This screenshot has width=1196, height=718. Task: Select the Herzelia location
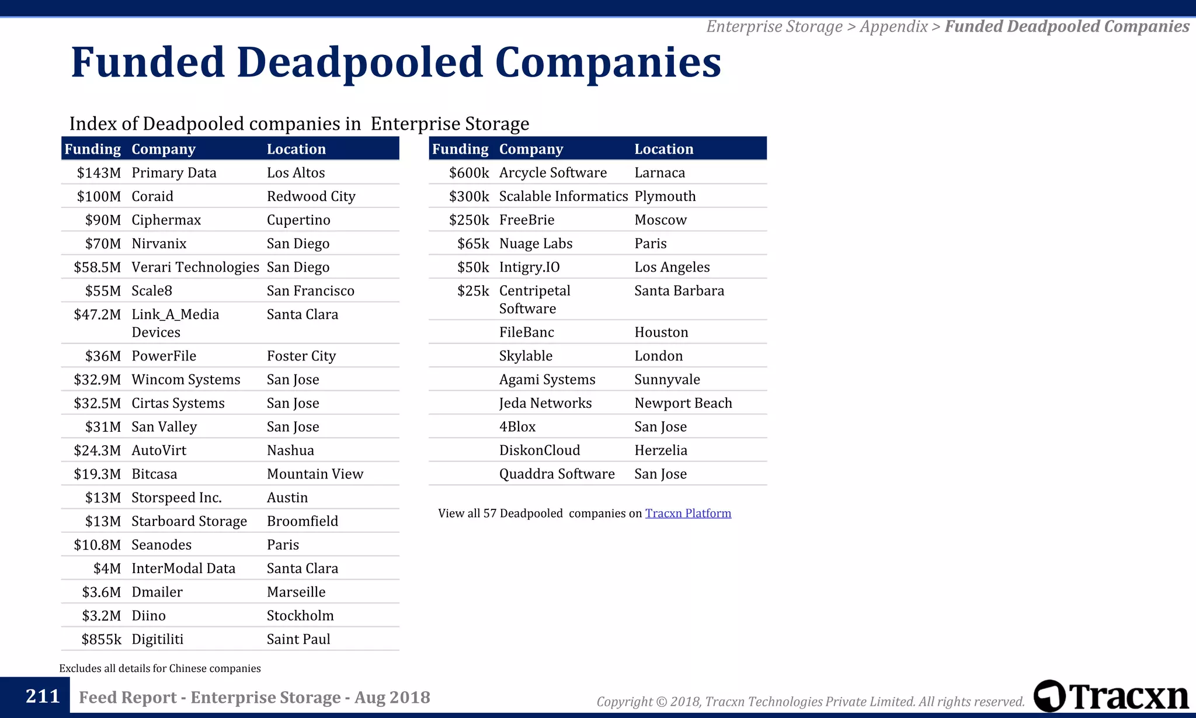tap(661, 450)
